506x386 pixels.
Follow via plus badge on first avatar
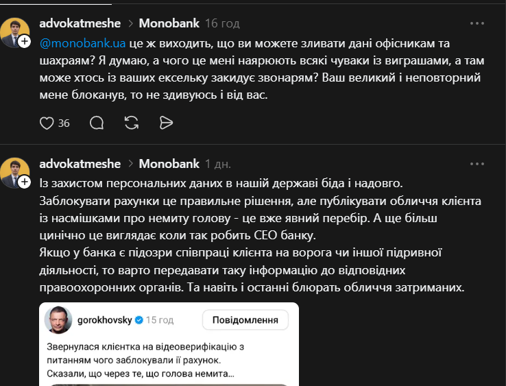(x=25, y=42)
